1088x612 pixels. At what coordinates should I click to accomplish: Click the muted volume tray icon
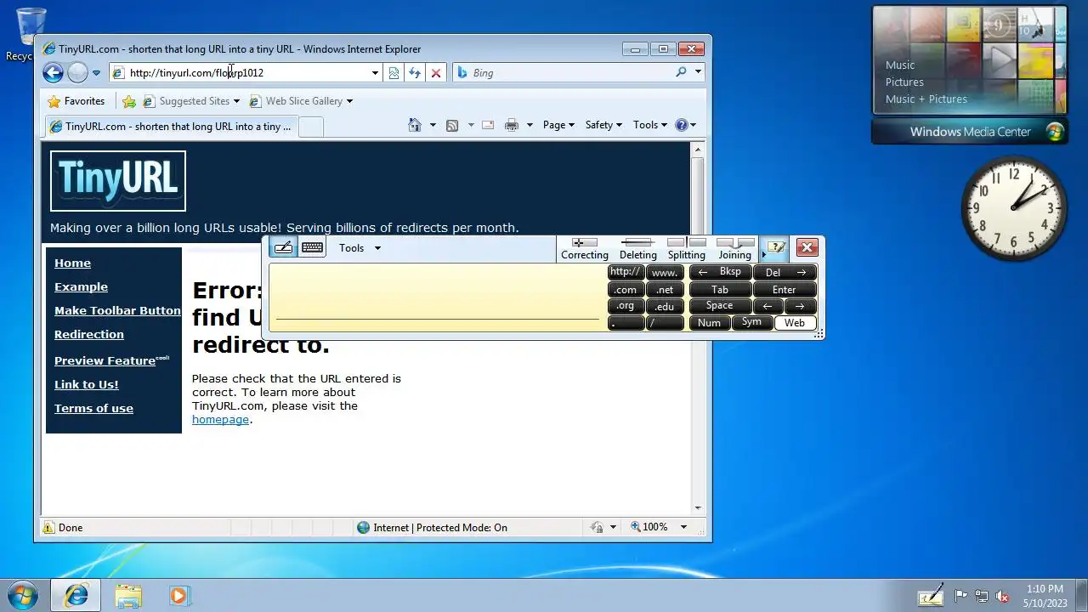(x=1002, y=596)
